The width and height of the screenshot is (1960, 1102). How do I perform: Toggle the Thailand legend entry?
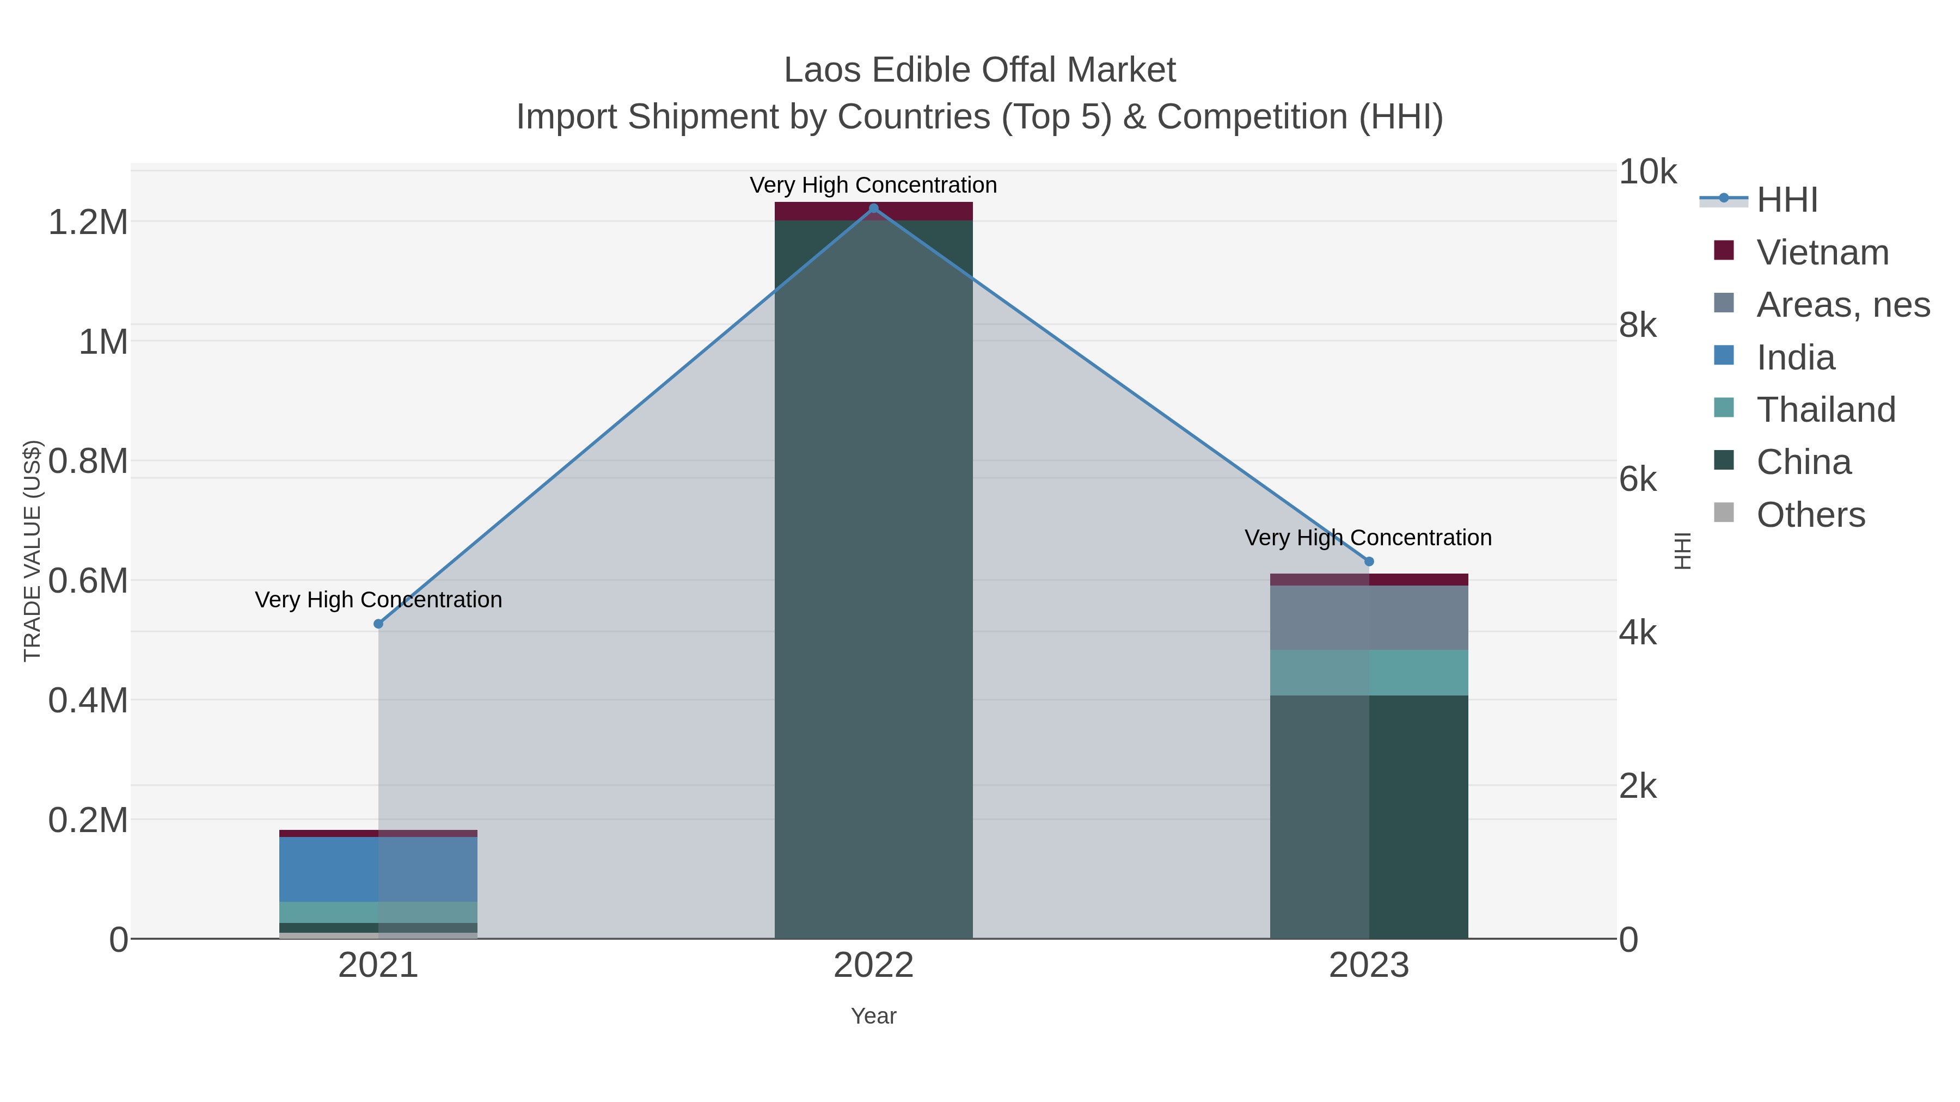coord(1804,409)
